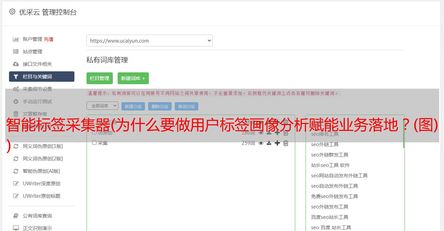Click the green 栏目管理 button

pos(100,78)
